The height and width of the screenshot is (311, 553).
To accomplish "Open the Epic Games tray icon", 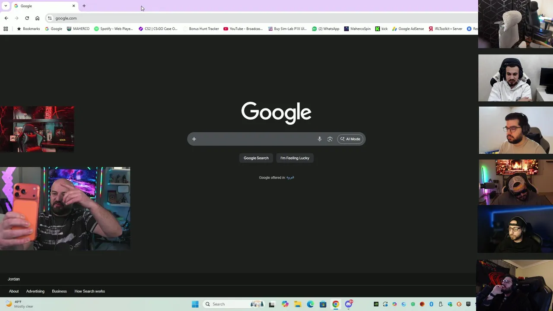I will 468,304.
